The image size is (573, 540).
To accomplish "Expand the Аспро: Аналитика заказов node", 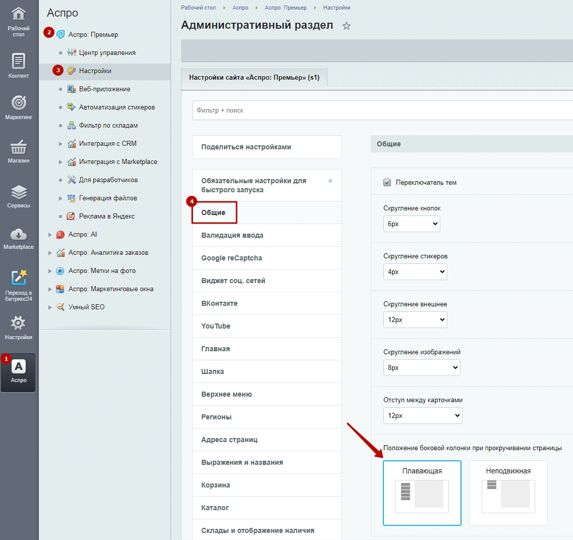I will pyautogui.click(x=50, y=253).
